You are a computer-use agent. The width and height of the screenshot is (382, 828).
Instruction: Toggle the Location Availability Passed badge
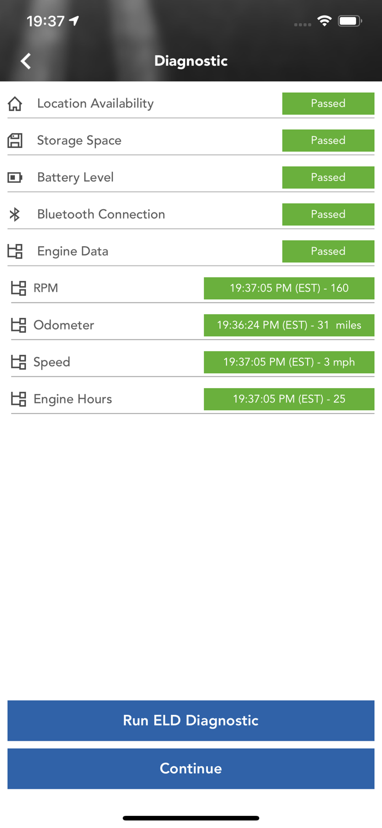pos(328,103)
